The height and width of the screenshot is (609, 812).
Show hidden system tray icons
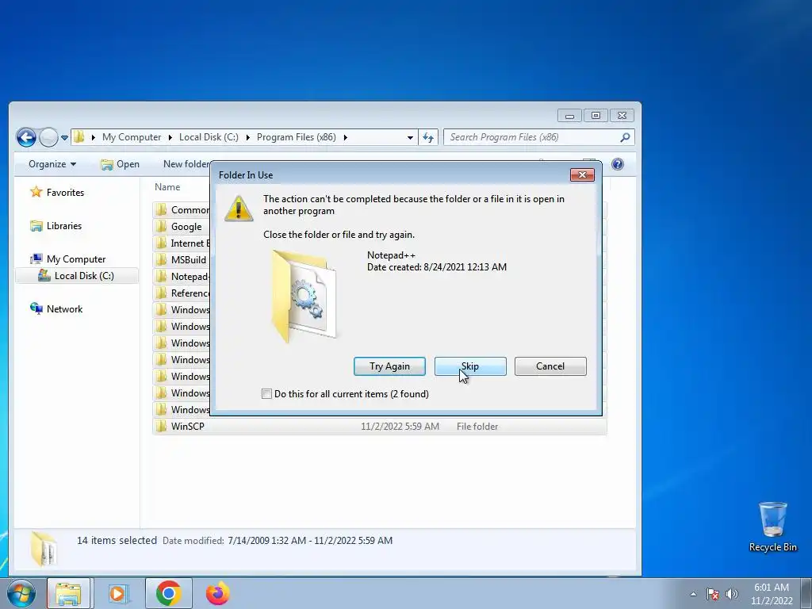coord(693,594)
